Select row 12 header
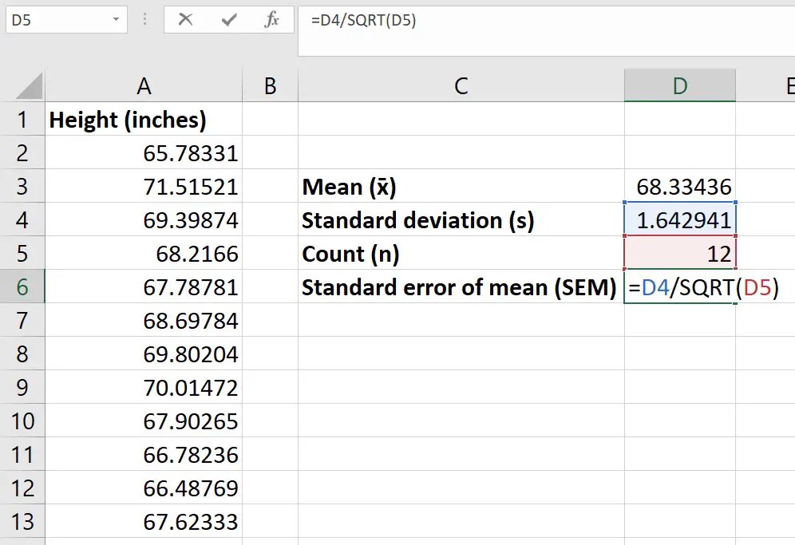795x545 pixels. click(22, 488)
